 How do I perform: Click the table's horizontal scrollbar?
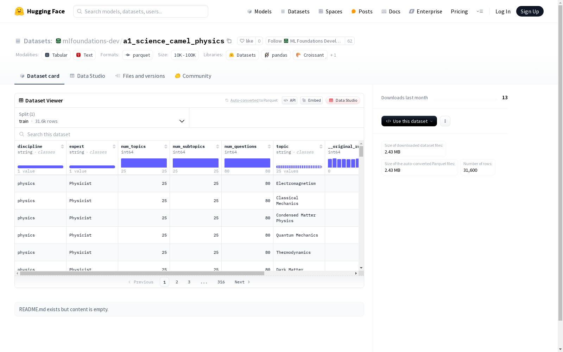[x=142, y=273]
